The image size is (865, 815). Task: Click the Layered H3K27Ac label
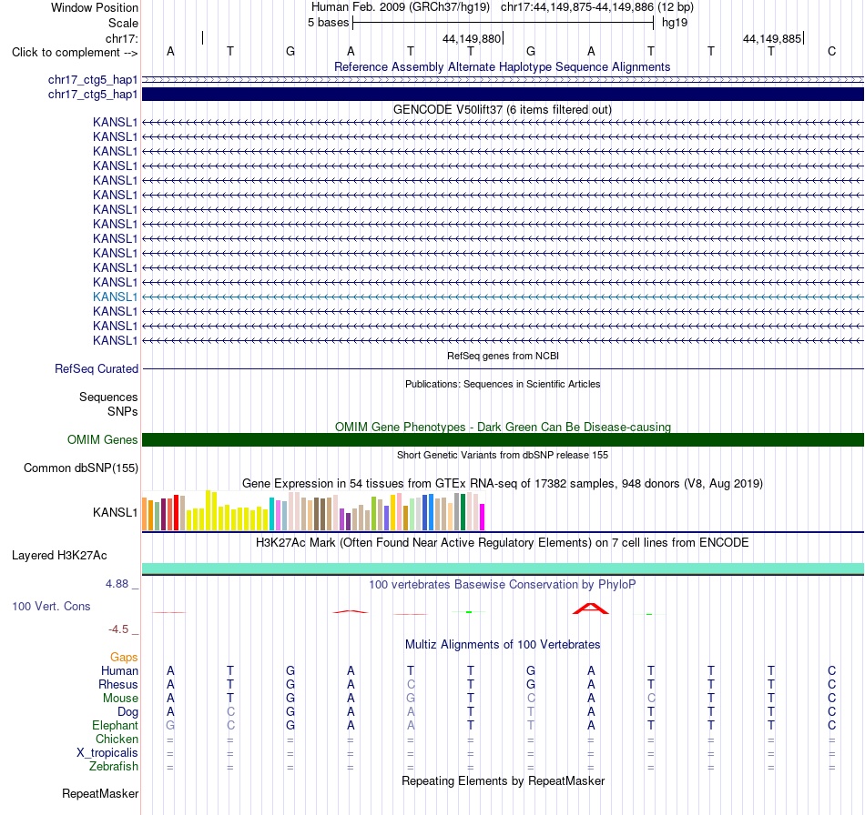click(59, 556)
